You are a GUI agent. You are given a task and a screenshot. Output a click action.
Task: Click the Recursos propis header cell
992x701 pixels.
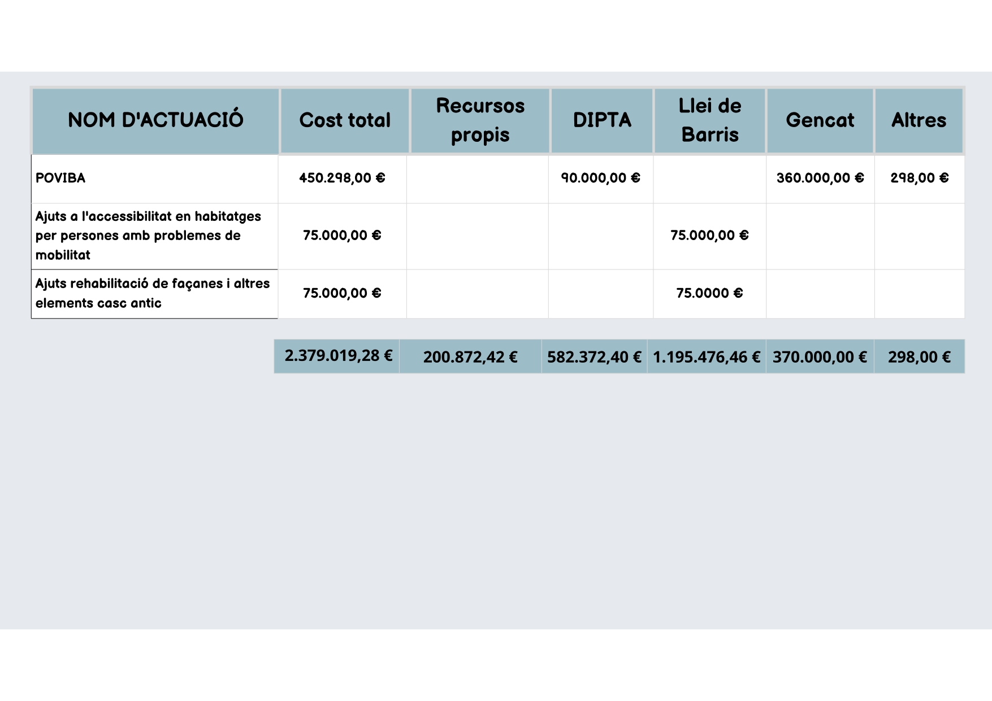[x=480, y=120]
